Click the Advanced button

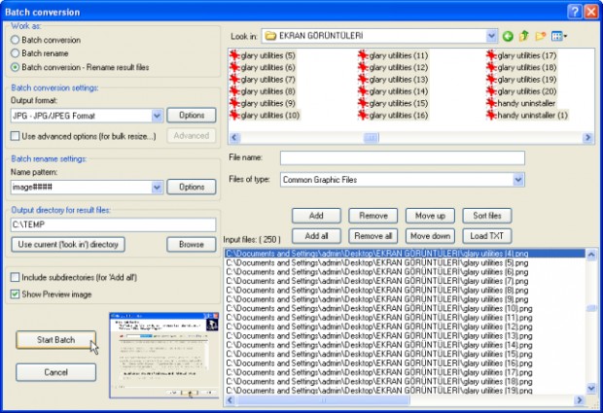pyautogui.click(x=192, y=136)
